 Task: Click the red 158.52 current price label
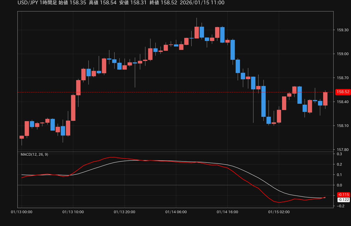343,92
